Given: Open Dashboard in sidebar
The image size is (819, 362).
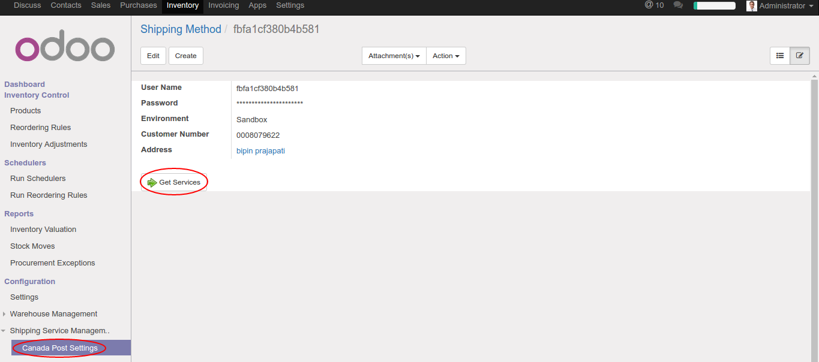Looking at the screenshot, I should click(x=25, y=85).
